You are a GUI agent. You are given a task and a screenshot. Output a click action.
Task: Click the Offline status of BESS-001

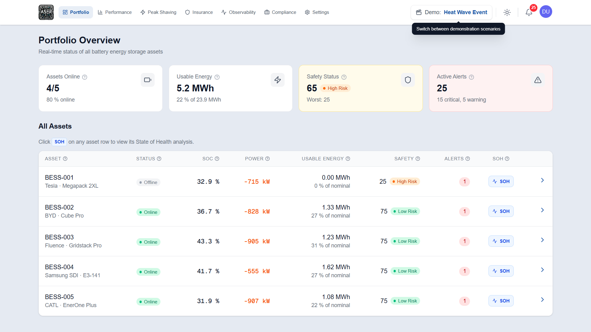[148, 182]
